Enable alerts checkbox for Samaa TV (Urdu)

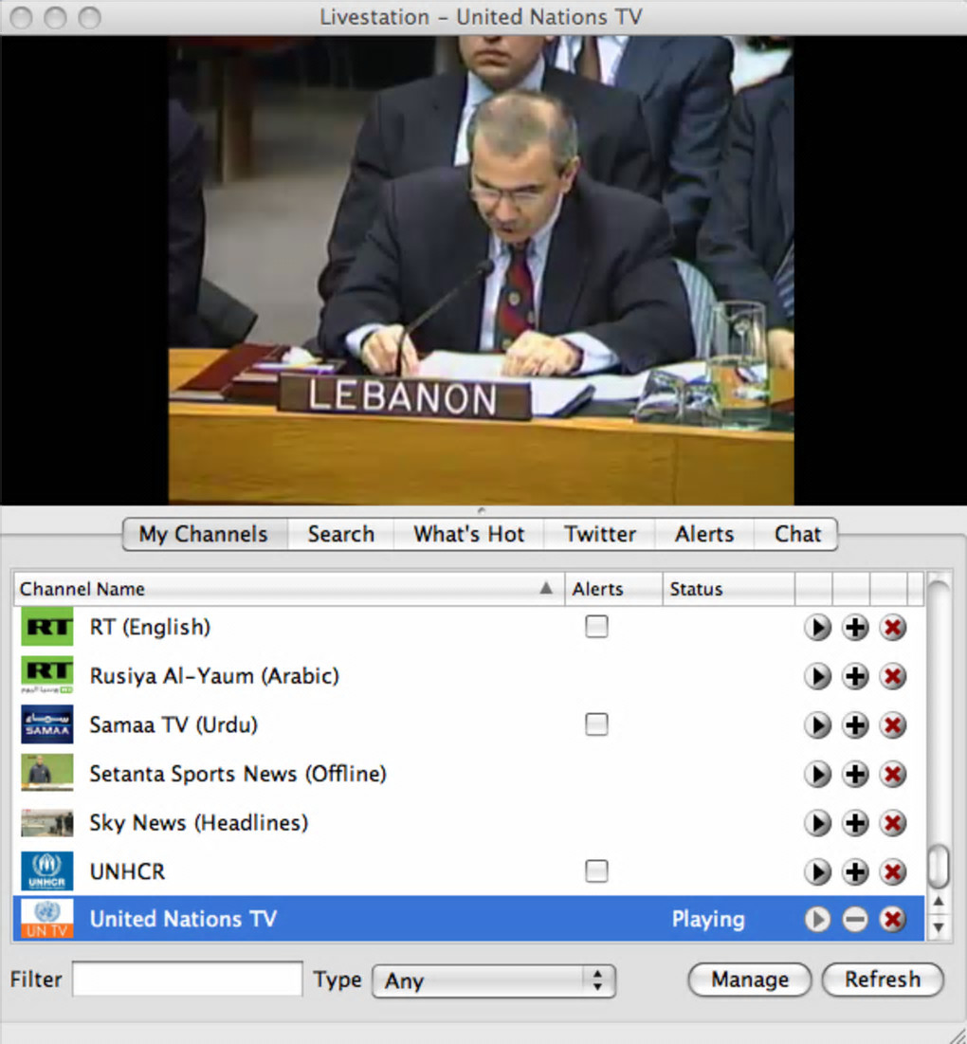coord(596,724)
